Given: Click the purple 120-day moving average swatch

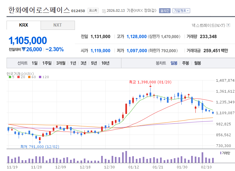Looking at the screenshot, I should 40,77.
